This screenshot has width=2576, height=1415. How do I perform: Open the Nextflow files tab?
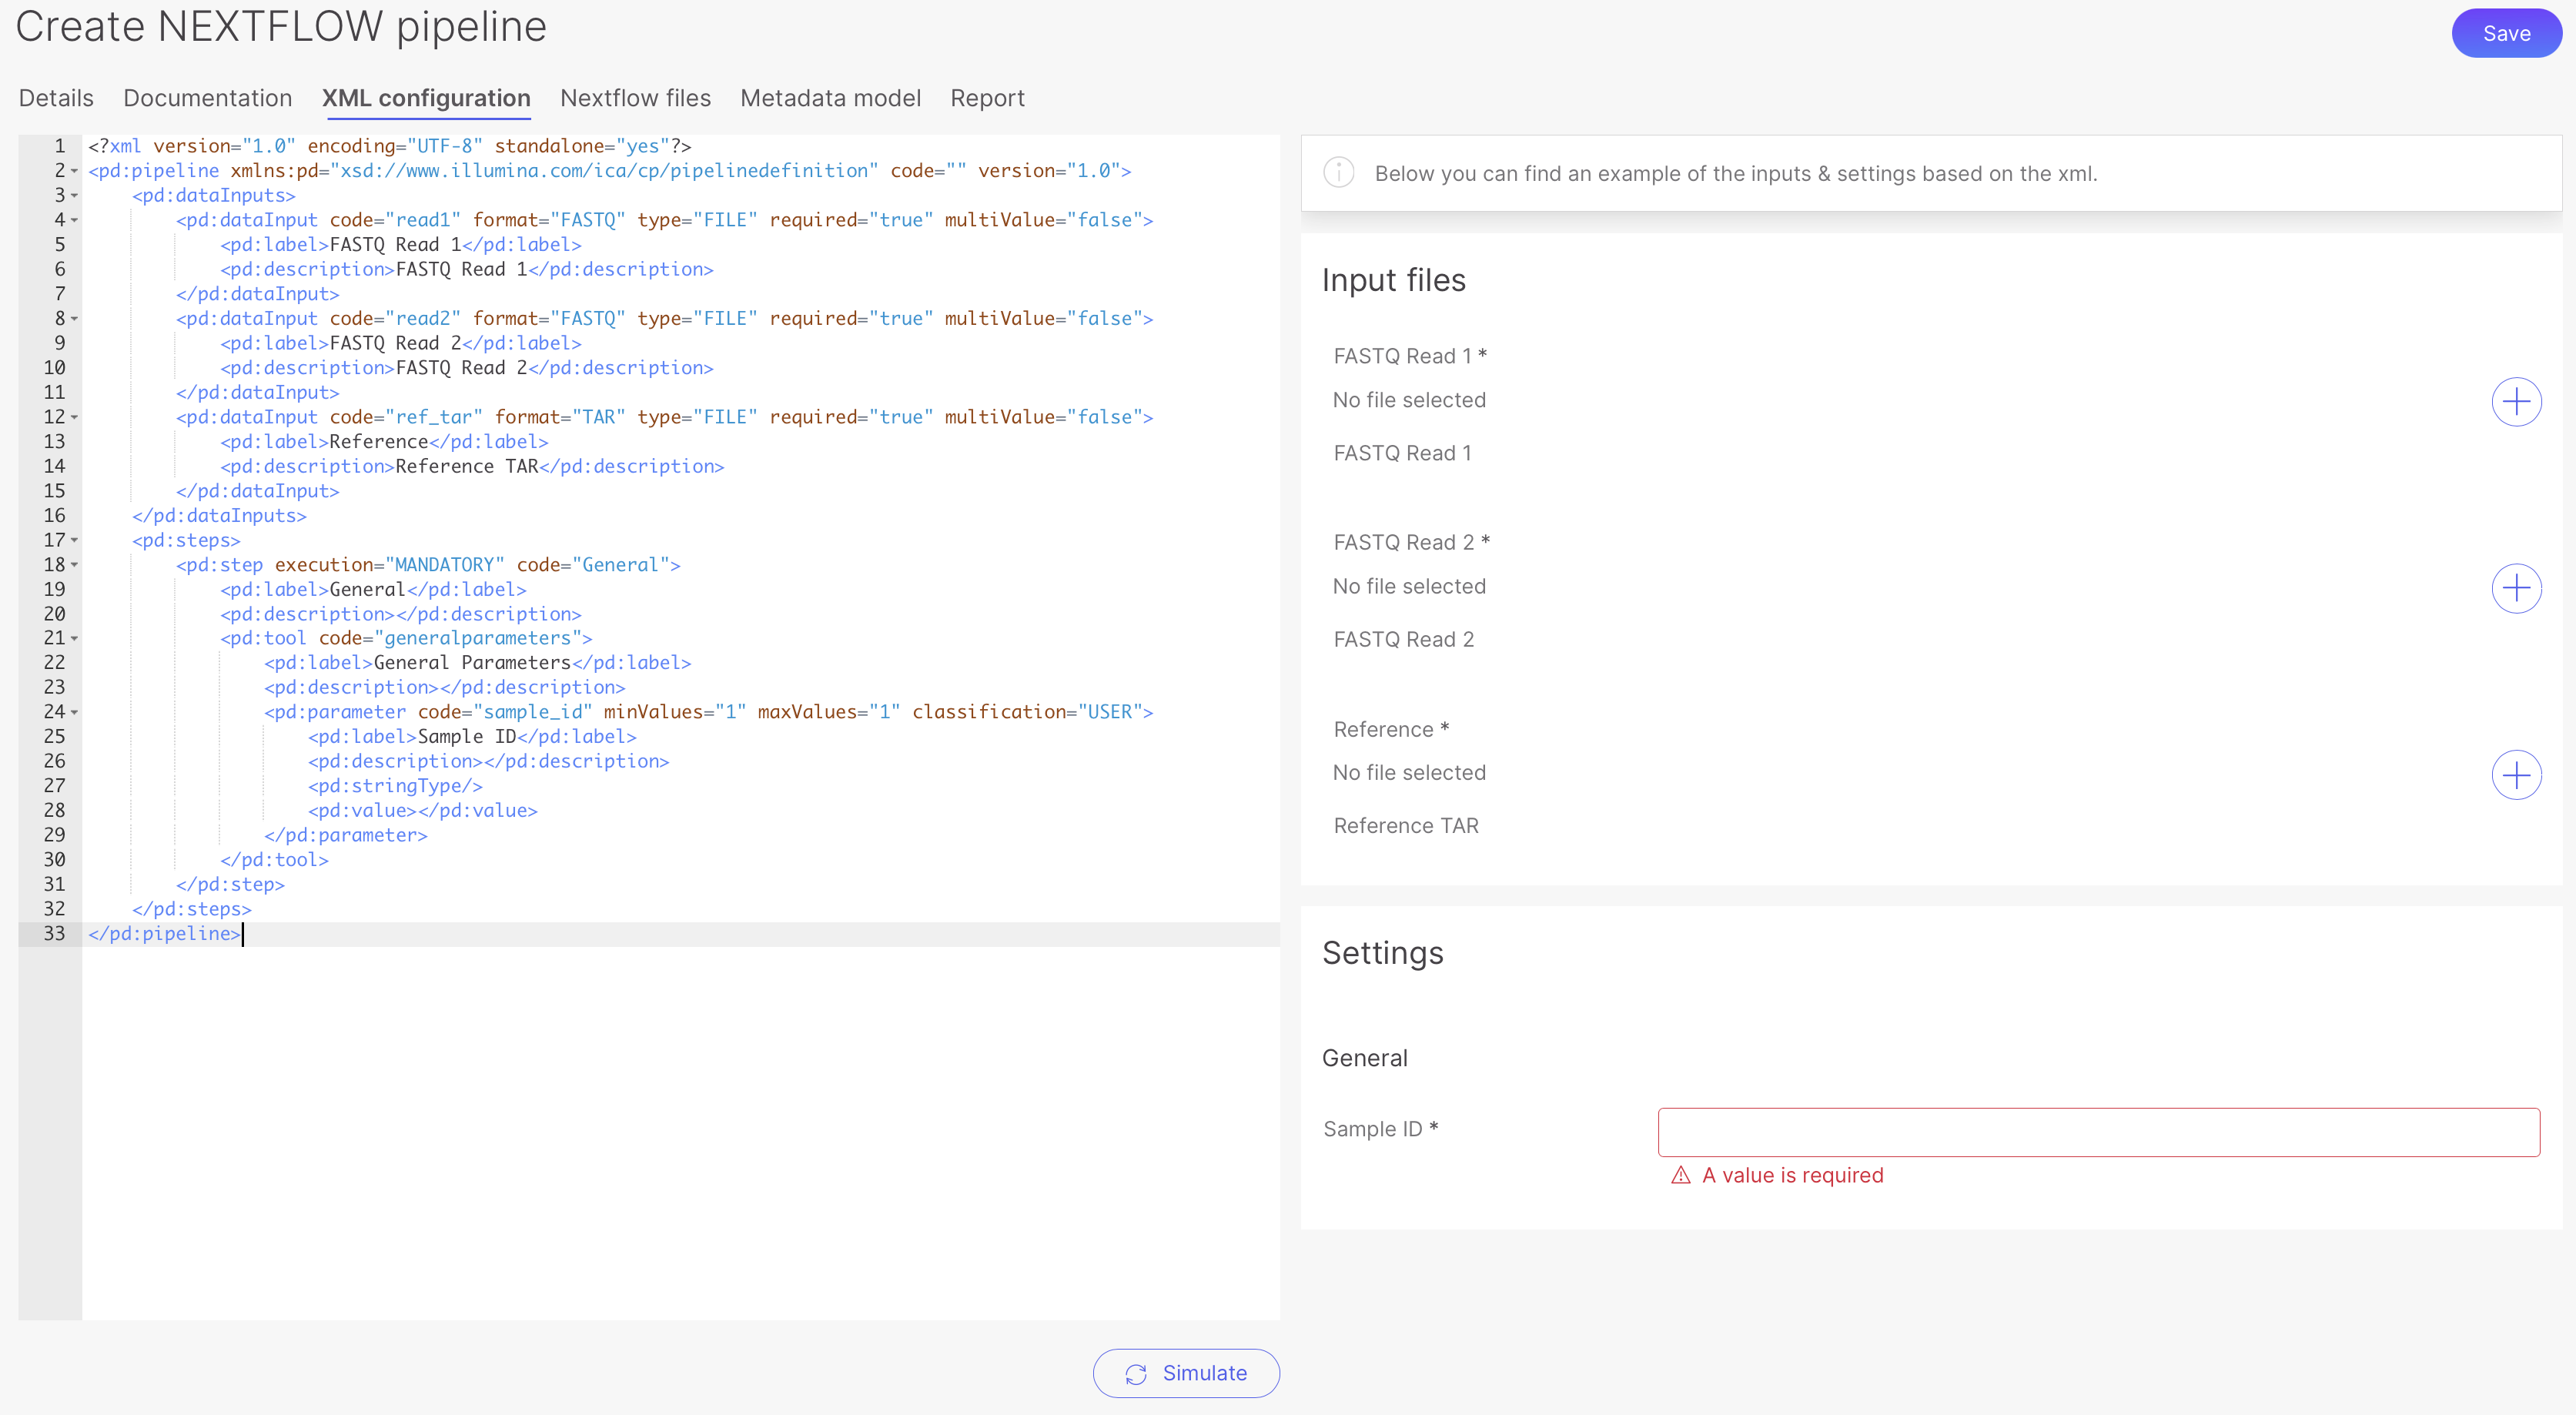click(x=635, y=98)
